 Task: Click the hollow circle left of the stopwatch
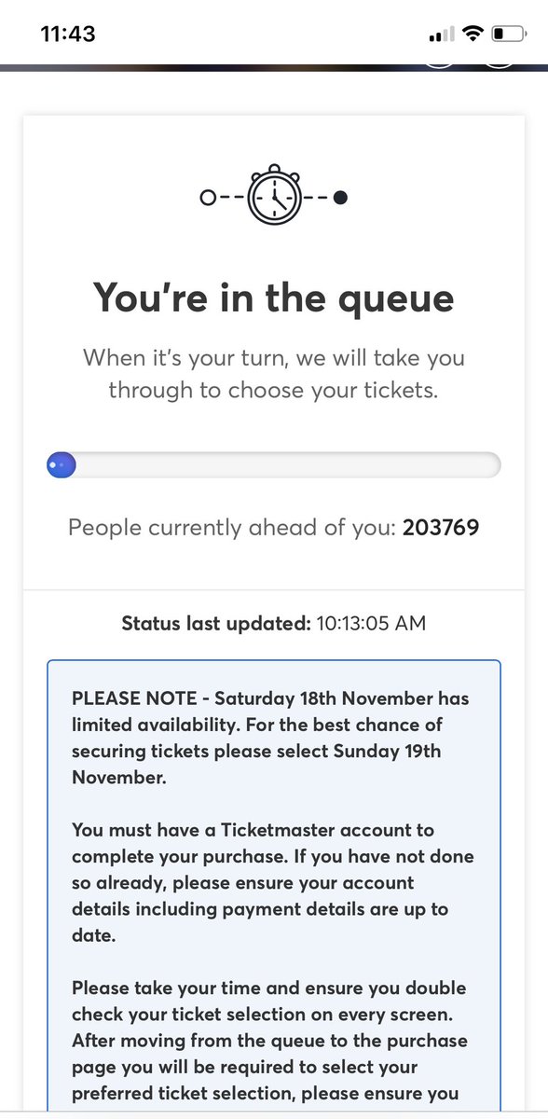[207, 198]
